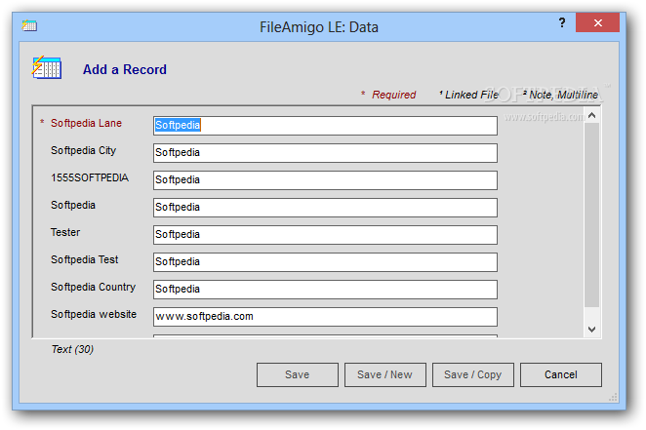
Task: Click the question mark help button
Action: tap(562, 22)
